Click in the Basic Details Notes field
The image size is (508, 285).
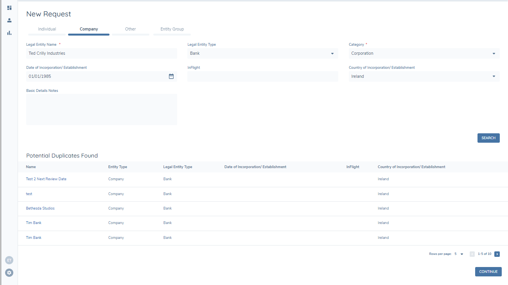click(102, 109)
